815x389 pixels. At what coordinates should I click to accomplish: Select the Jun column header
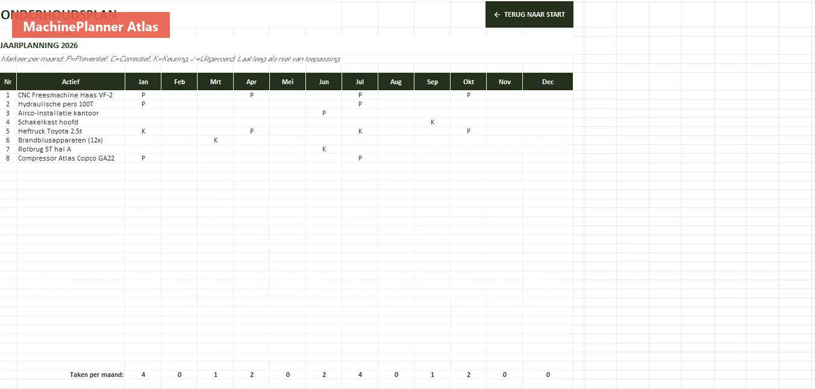(x=323, y=82)
